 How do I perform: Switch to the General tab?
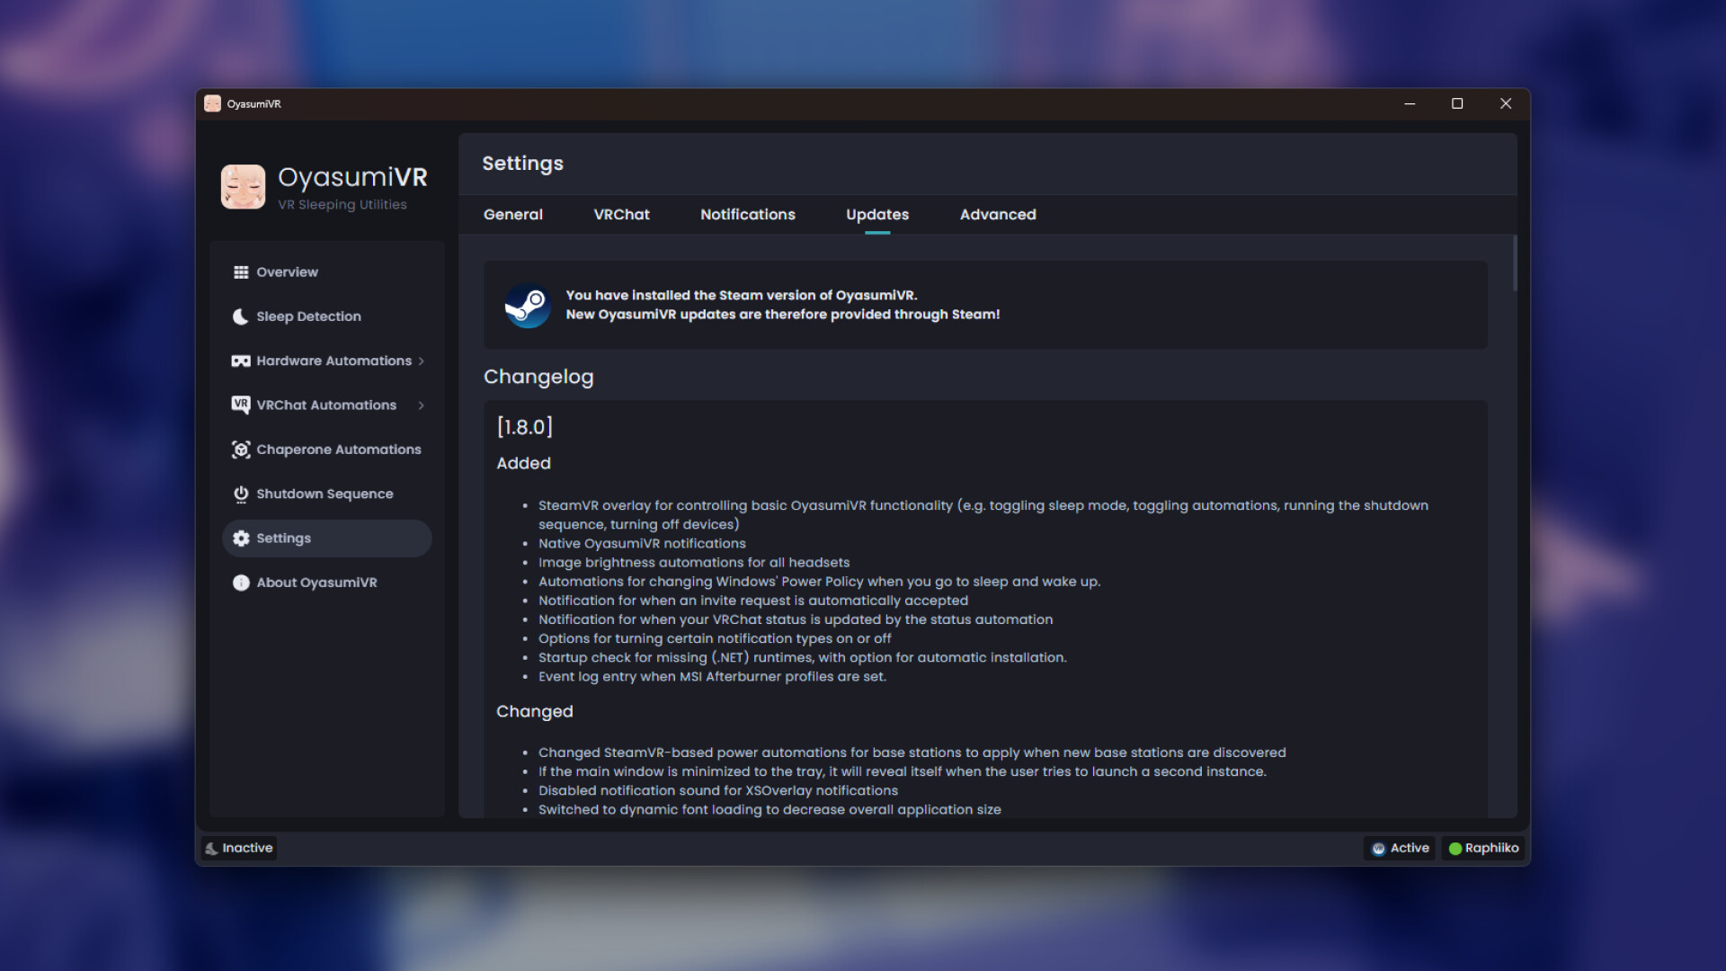512,214
